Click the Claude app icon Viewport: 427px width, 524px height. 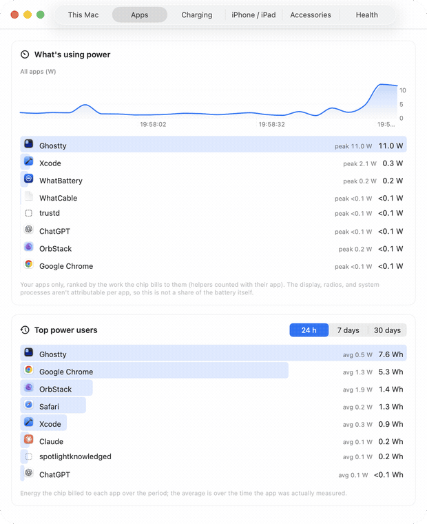29,439
